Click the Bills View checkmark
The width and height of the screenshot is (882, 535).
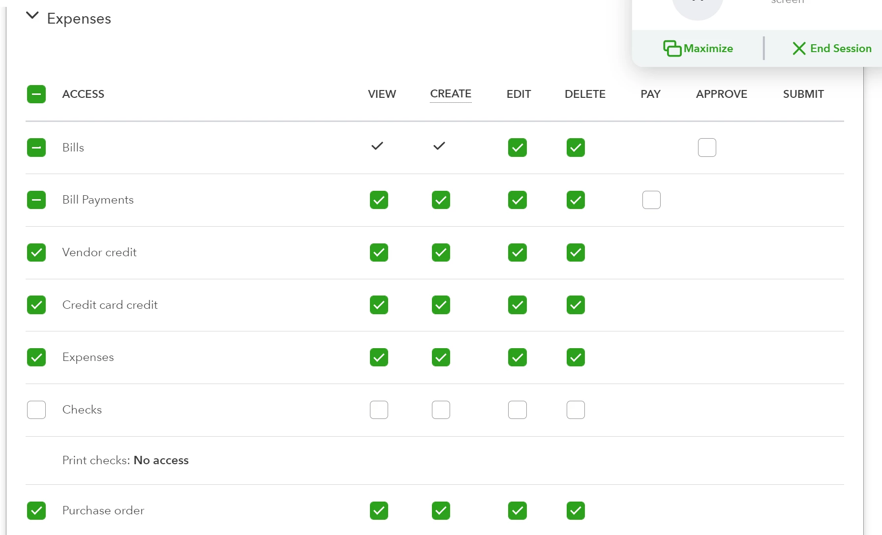click(x=377, y=146)
